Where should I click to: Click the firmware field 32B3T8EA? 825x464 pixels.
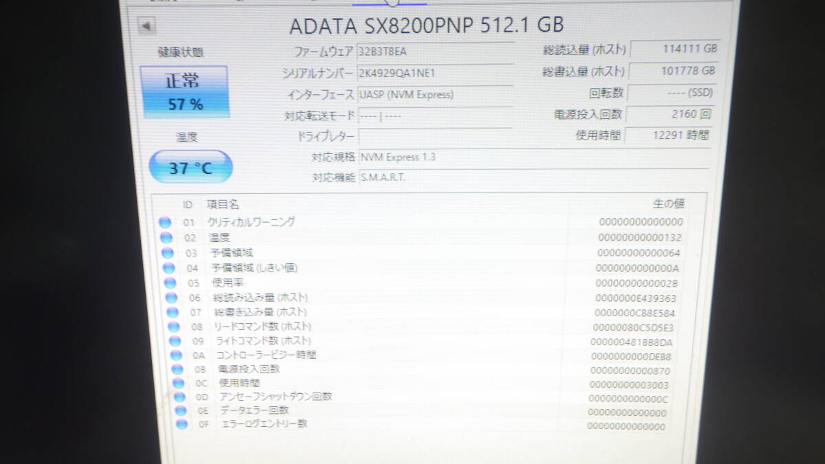click(x=434, y=51)
